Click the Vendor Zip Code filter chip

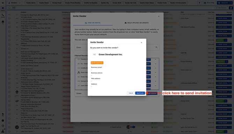pyautogui.click(x=131, y=3)
